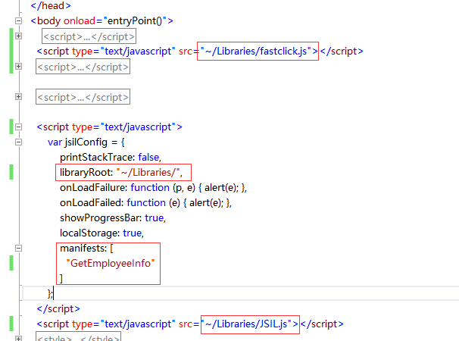Place cursor on jsilConfig variable name

(x=86, y=142)
